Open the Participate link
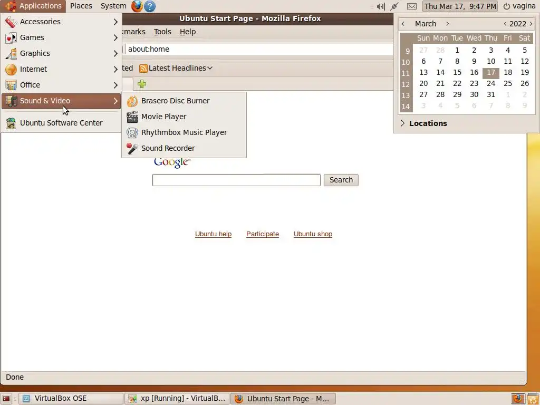Image resolution: width=540 pixels, height=405 pixels. click(x=263, y=234)
